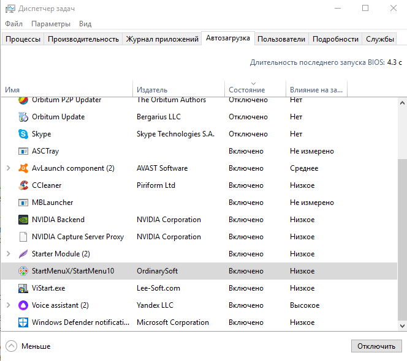The width and height of the screenshot is (407, 361).
Task: Click the StartMenuX/StartMenu10 icon
Action: pyautogui.click(x=23, y=271)
